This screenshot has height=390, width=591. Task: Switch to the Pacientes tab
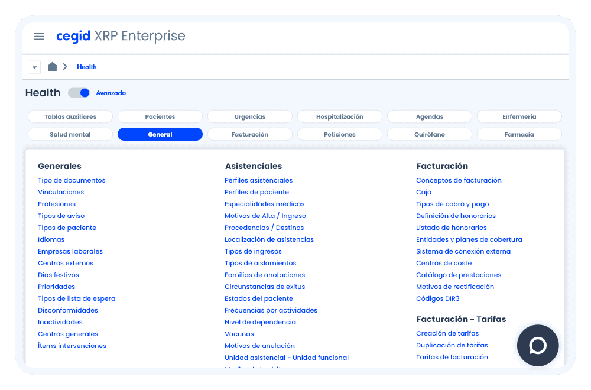[160, 117]
